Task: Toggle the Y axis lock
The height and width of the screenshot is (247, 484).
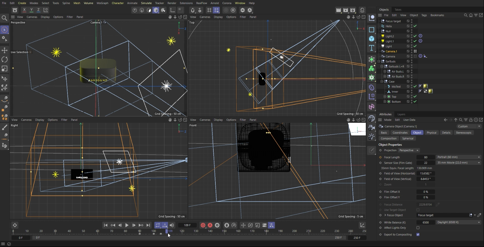Action: pos(31,10)
